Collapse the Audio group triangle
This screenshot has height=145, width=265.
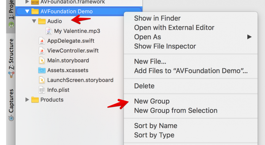(34, 21)
